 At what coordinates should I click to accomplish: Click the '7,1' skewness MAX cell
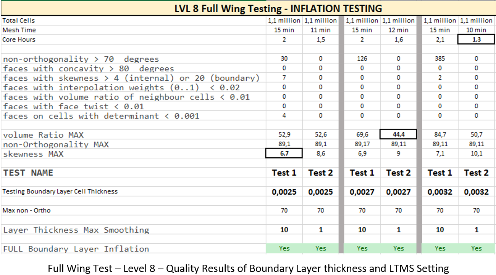pyautogui.click(x=440, y=153)
